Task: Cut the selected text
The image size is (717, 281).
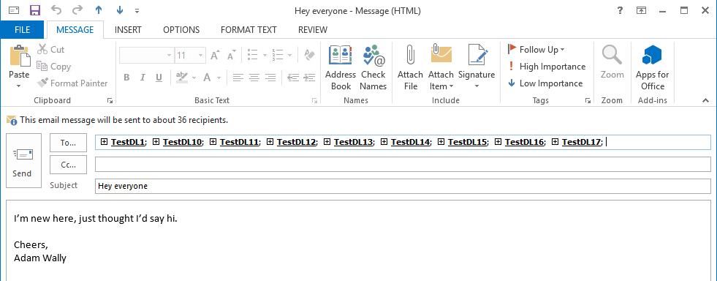Action: 51,50
